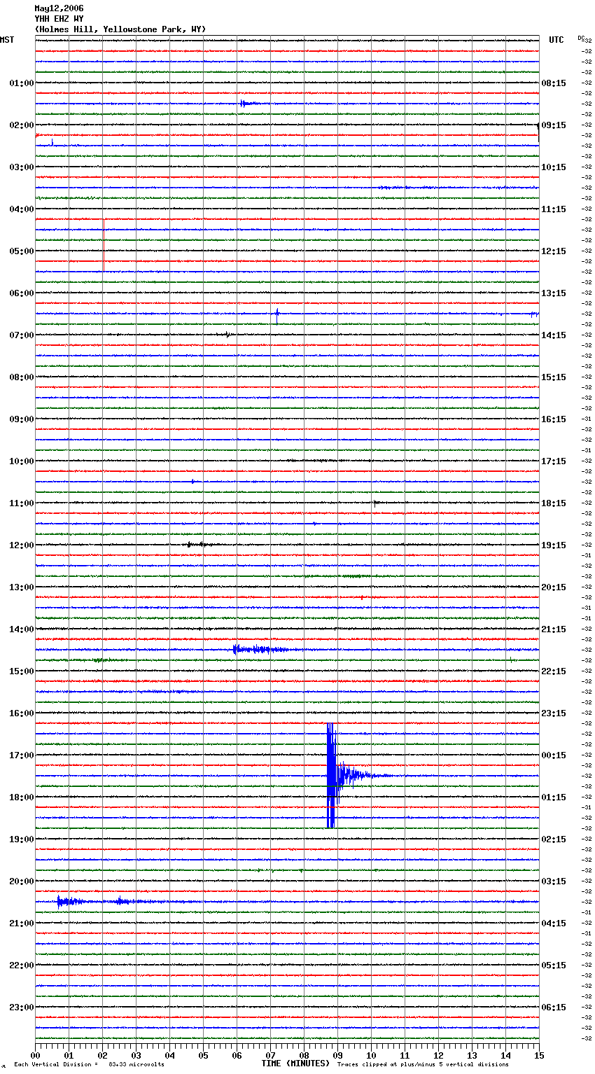Select the 10:00 MST time label

(22, 461)
